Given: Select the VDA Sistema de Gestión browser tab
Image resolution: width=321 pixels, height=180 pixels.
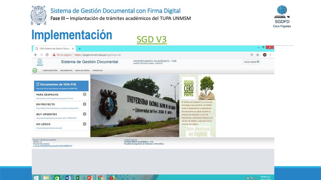Looking at the screenshot, I should tap(55, 48).
